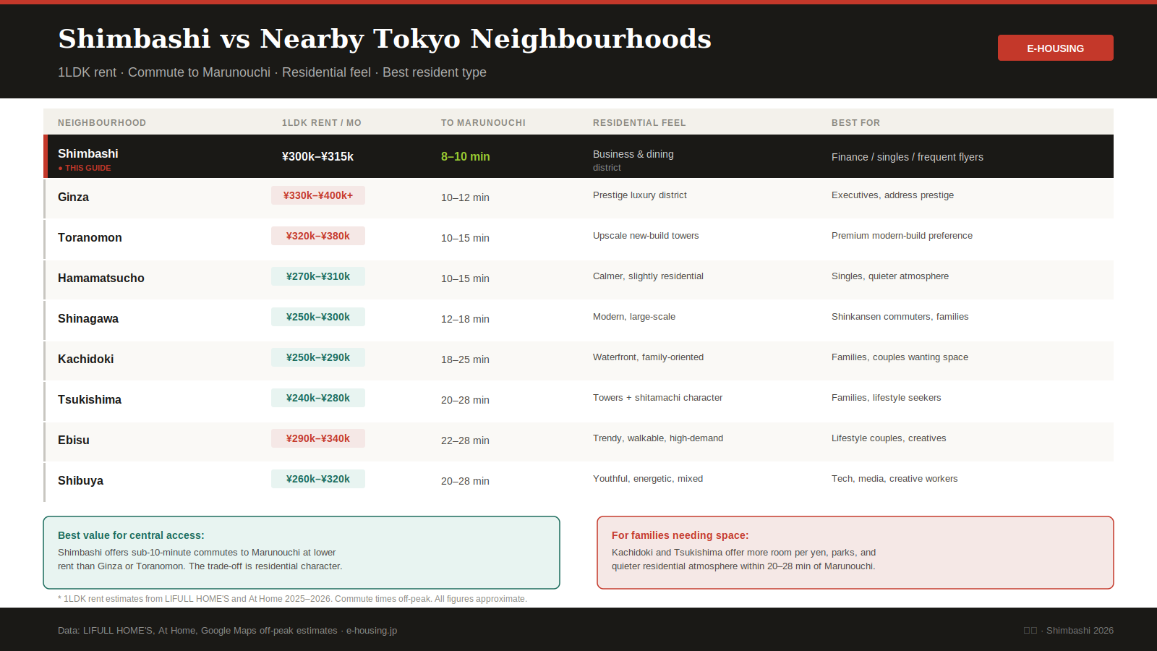Click the subtitle starting '1LDK rent · Commute'
The image size is (1157, 651).
click(272, 72)
